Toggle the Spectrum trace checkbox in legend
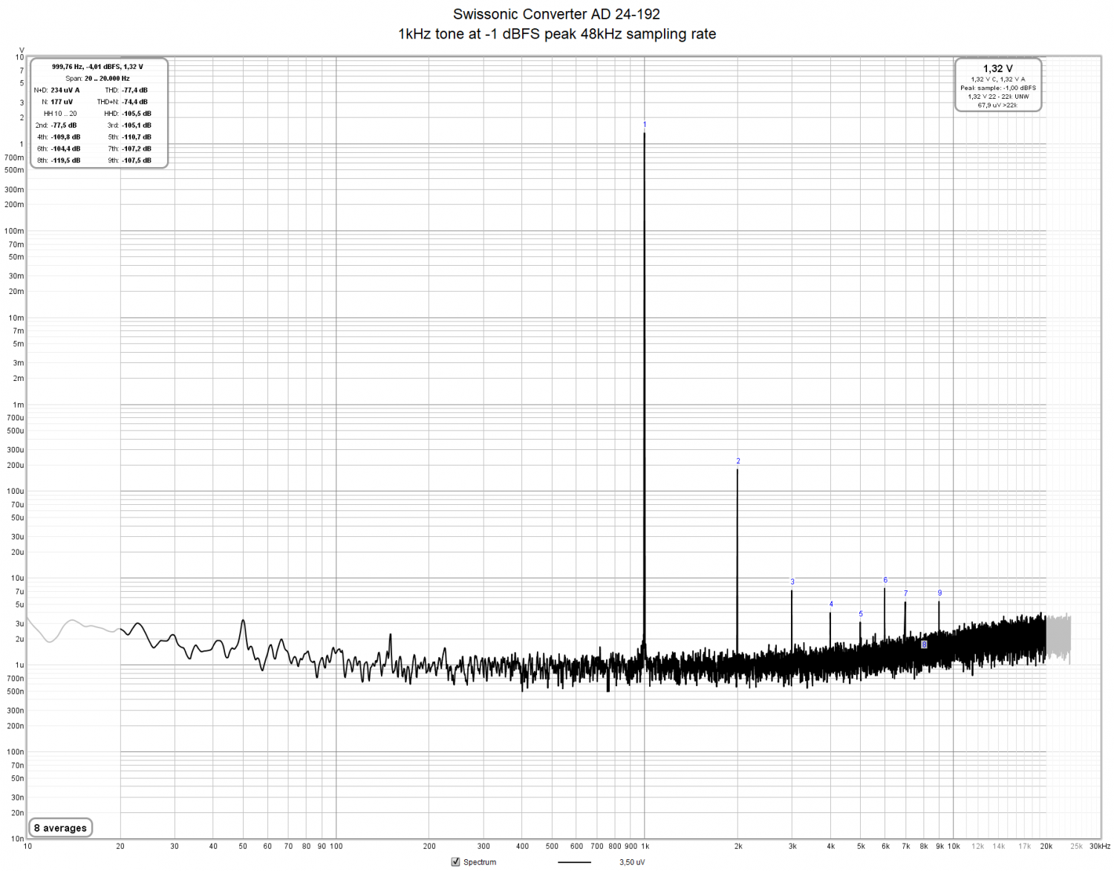Screen dimensions: 1114x871 tap(456, 862)
